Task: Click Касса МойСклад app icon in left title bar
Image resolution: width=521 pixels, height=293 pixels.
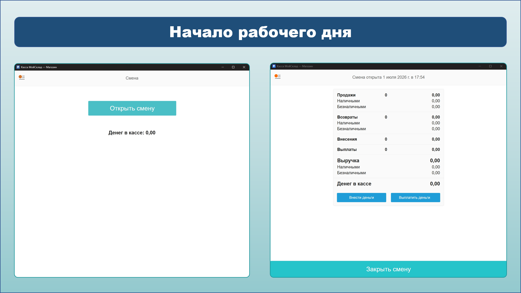Action: pos(18,67)
